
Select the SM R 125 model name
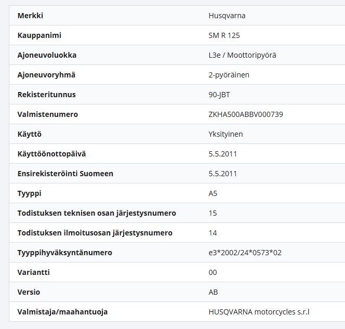click(x=224, y=35)
